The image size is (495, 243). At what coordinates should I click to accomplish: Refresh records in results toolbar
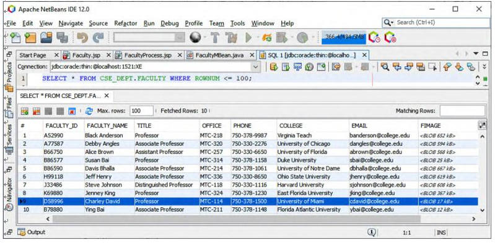pos(89,111)
